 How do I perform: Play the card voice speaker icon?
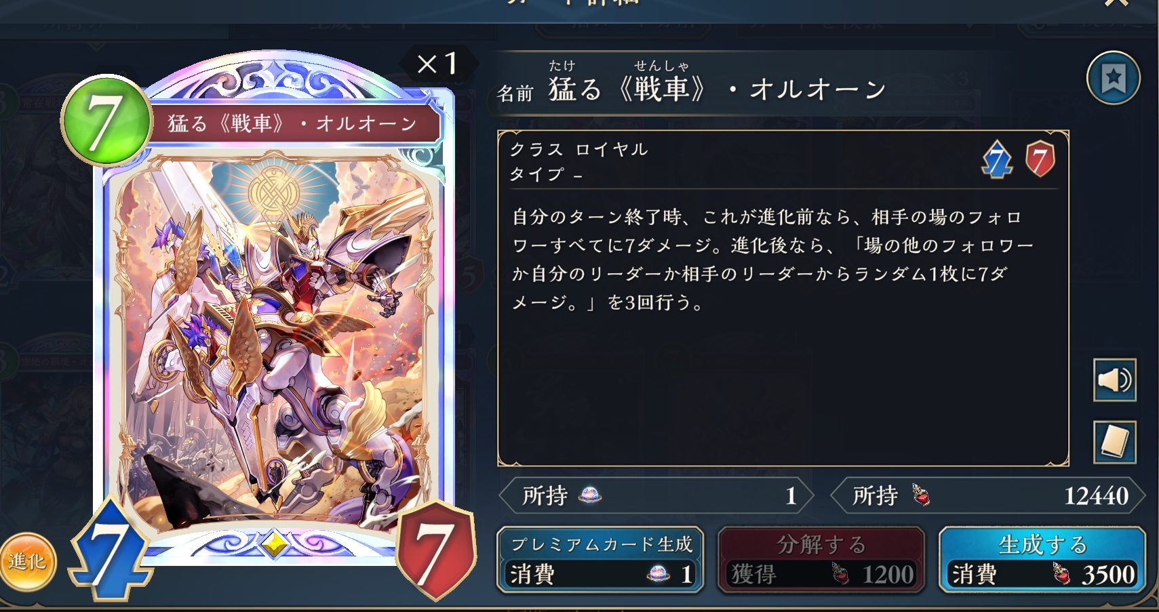[x=1114, y=380]
